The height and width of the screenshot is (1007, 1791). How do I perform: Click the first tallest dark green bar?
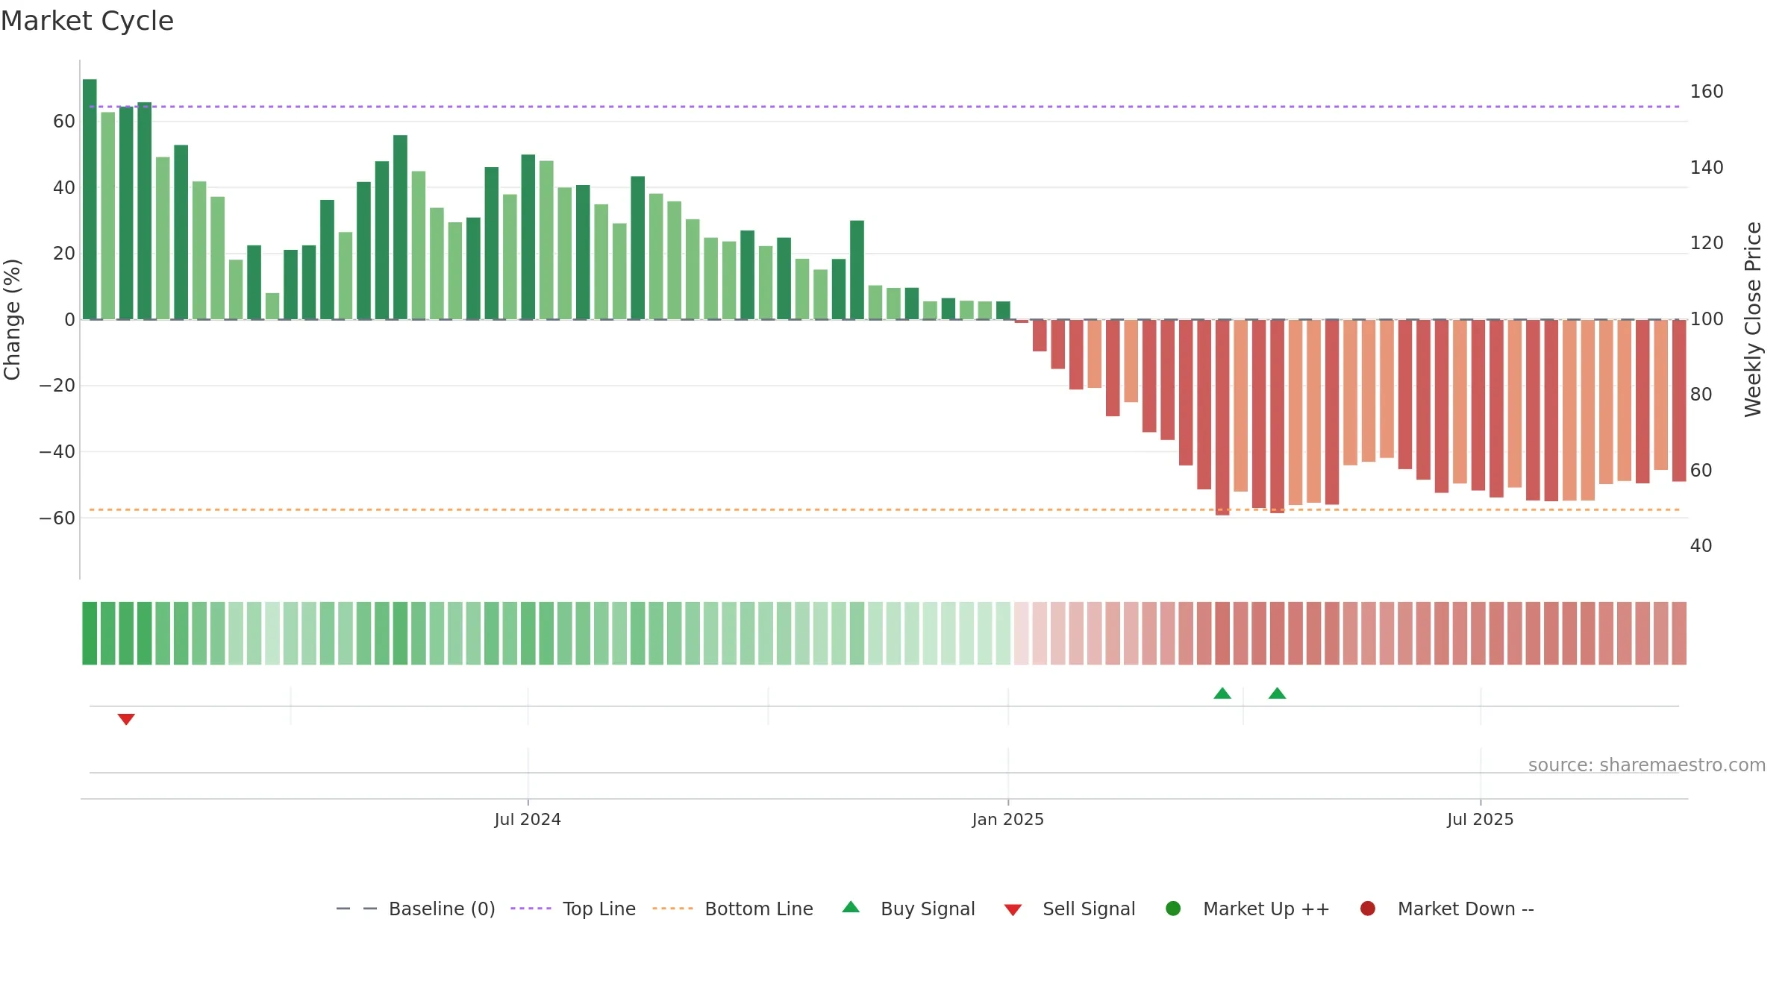90,199
